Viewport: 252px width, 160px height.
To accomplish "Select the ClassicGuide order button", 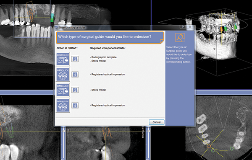I will [x=63, y=59].
